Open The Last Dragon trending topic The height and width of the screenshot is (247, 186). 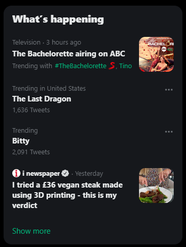(42, 99)
